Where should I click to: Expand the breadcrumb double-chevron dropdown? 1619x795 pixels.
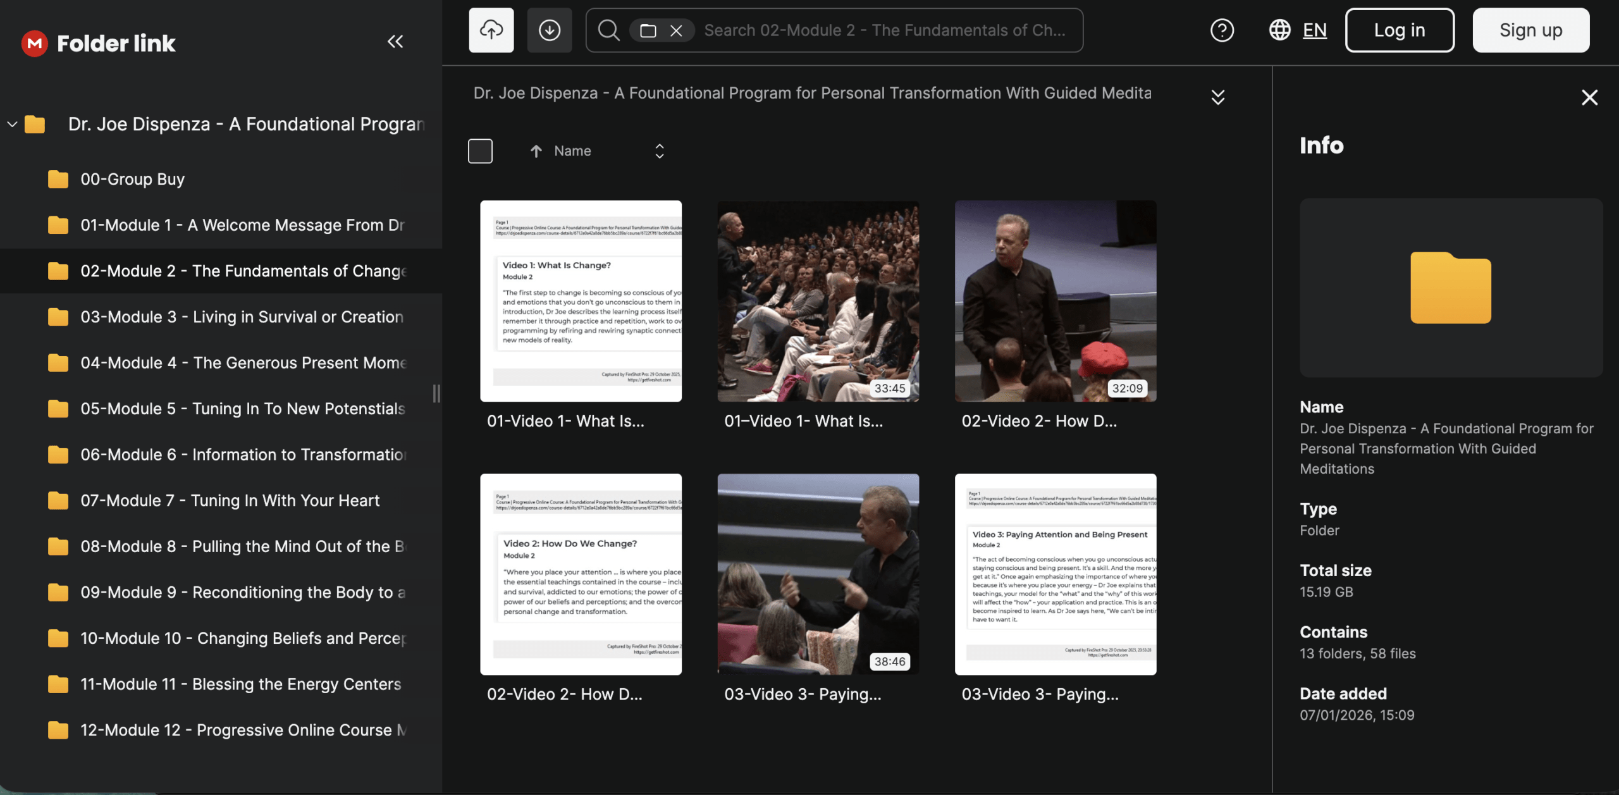[1217, 97]
